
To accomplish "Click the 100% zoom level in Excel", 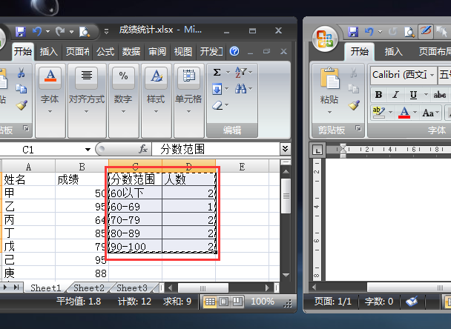I will coord(263,302).
